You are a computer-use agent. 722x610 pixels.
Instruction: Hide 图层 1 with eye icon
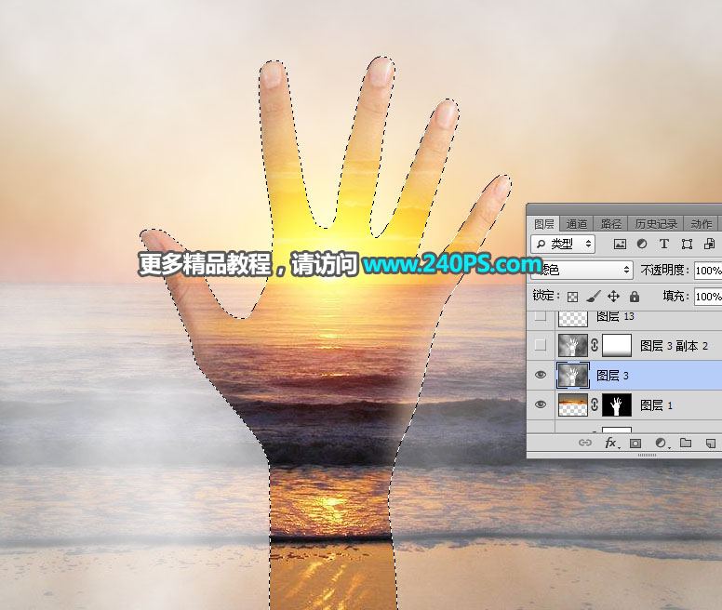pos(541,404)
